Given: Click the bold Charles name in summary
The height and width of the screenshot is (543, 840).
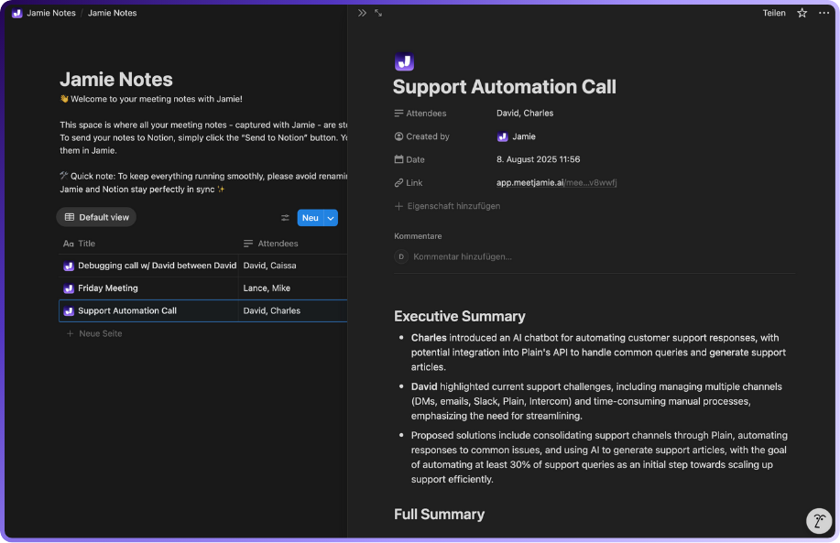Looking at the screenshot, I should click(x=429, y=338).
